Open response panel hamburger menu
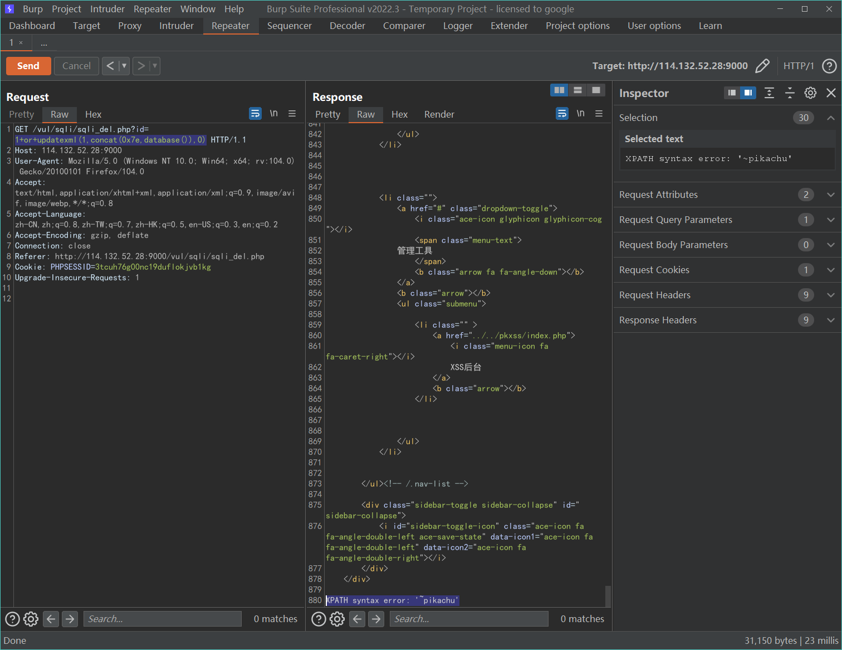This screenshot has width=842, height=650. tap(599, 114)
